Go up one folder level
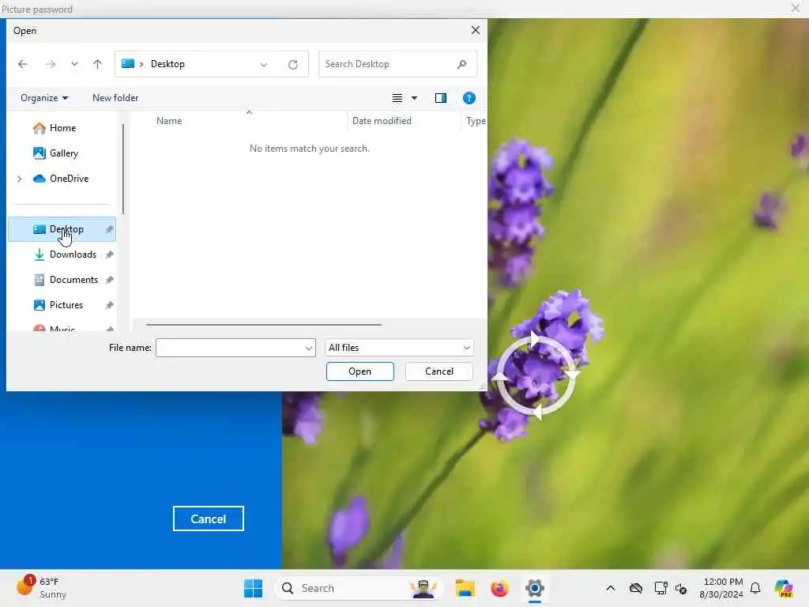 pos(97,64)
